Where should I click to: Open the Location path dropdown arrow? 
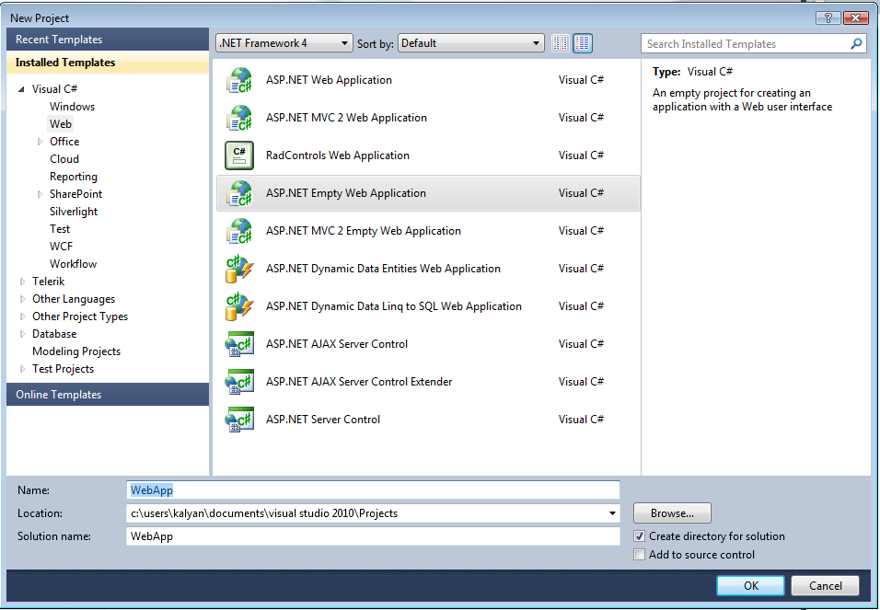[612, 513]
